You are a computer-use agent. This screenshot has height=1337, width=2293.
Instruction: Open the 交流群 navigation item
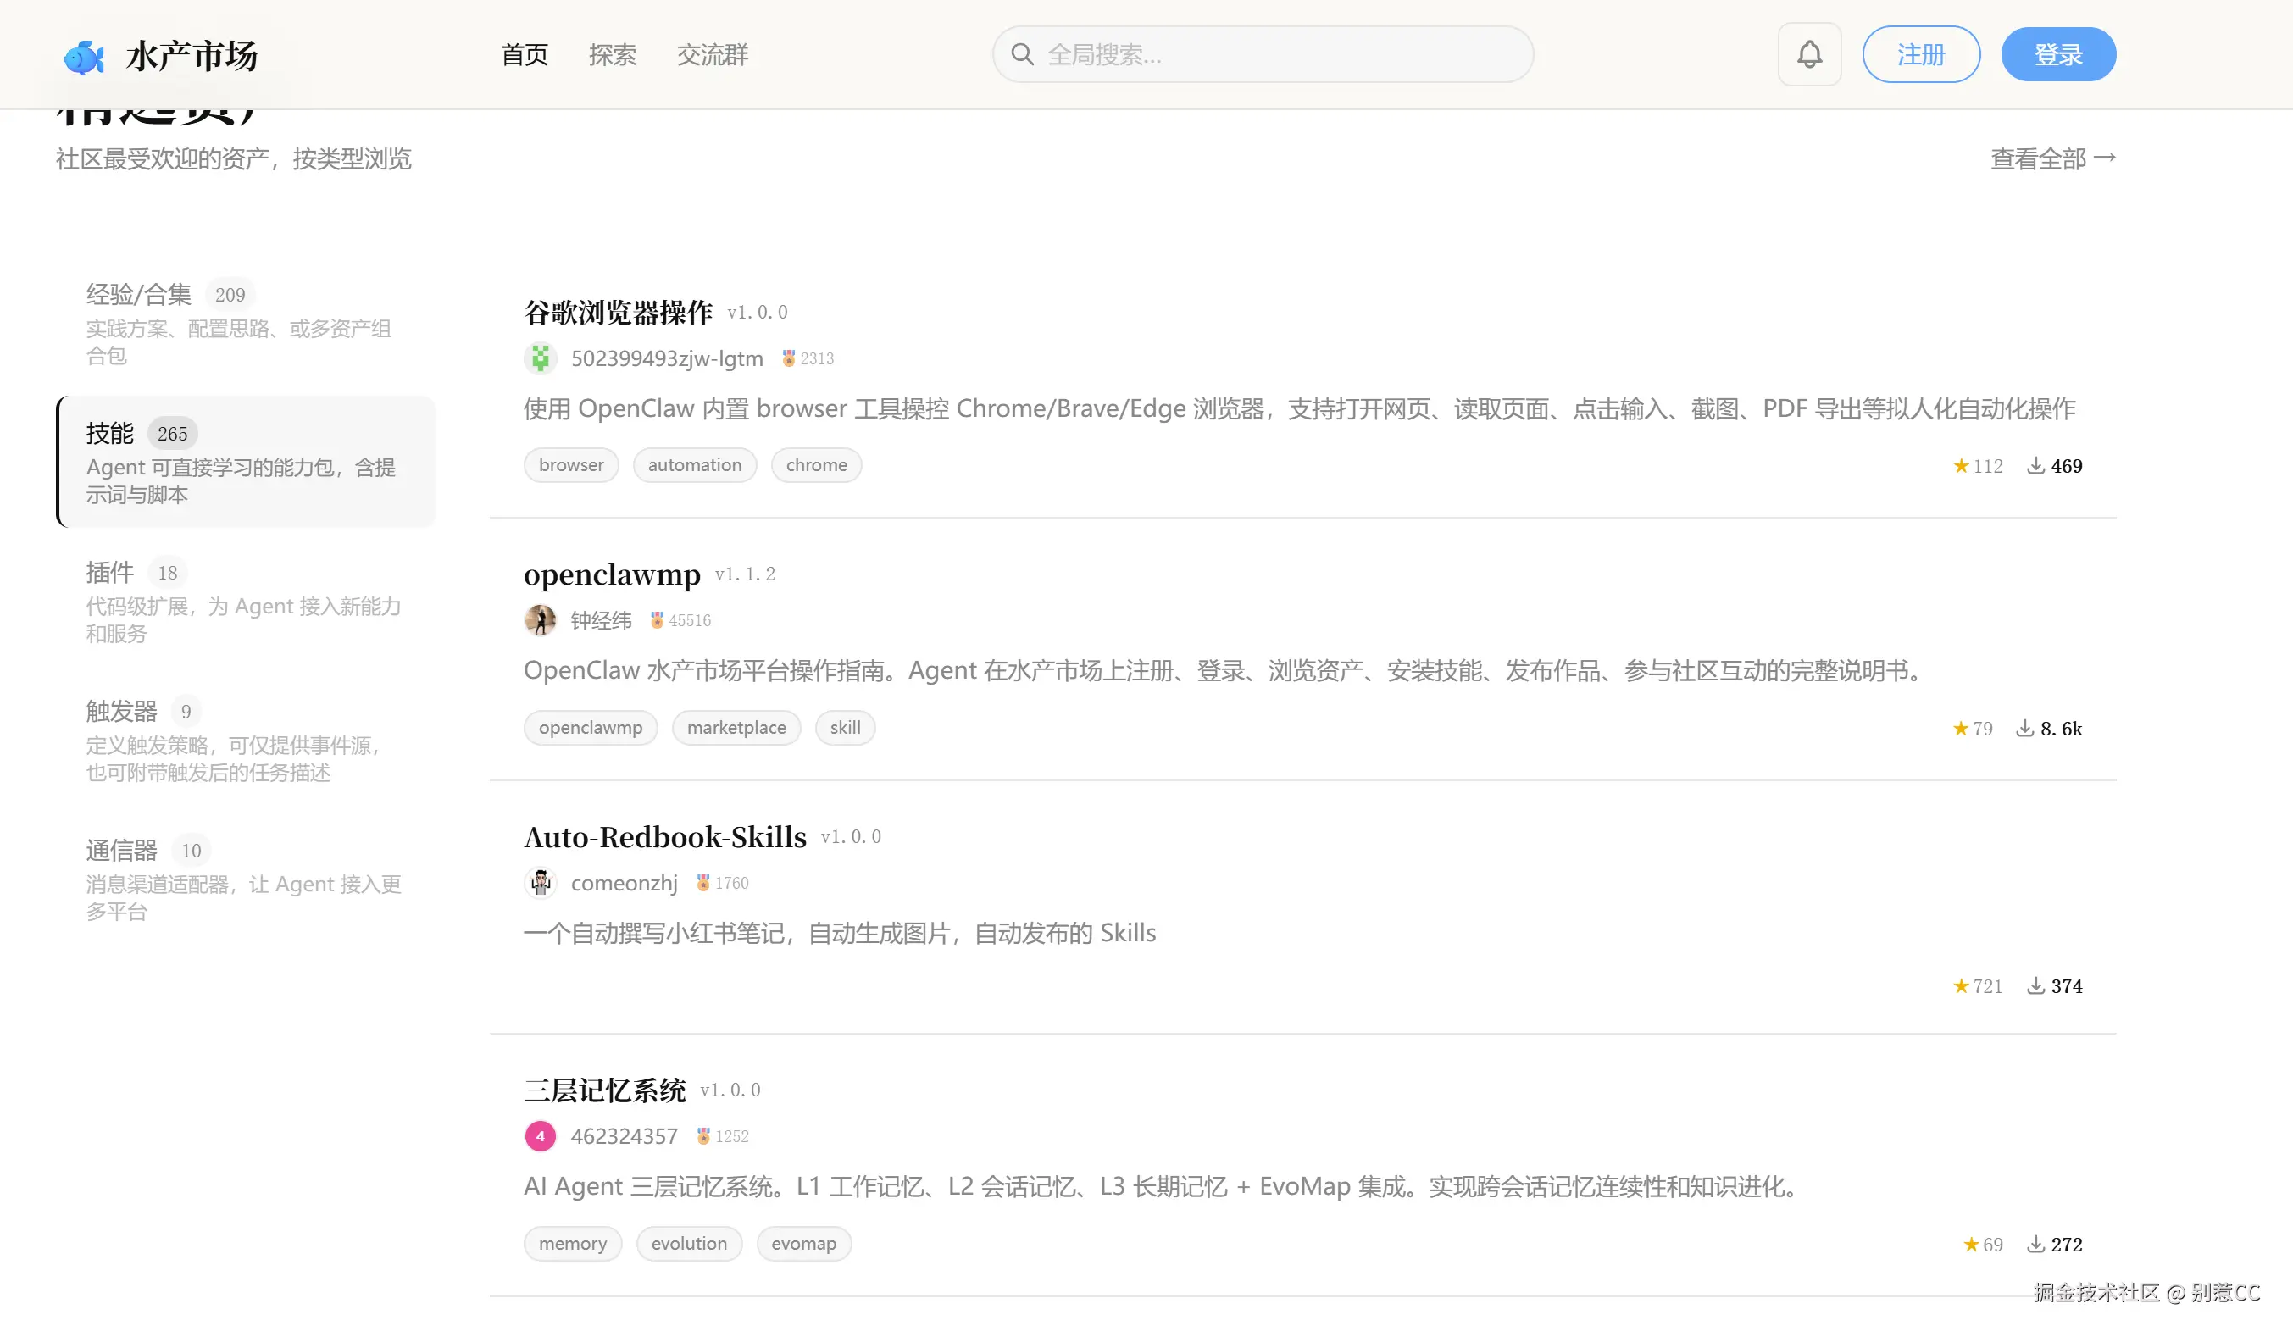(x=713, y=54)
